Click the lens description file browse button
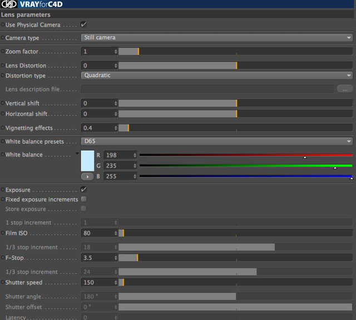 click(345, 89)
